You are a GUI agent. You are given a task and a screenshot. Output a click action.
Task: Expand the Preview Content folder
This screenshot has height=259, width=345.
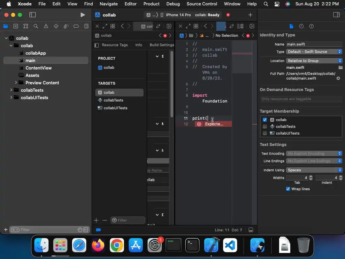pyautogui.click(x=16, y=83)
